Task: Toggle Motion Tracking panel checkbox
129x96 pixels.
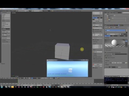Action: tap(94, 57)
